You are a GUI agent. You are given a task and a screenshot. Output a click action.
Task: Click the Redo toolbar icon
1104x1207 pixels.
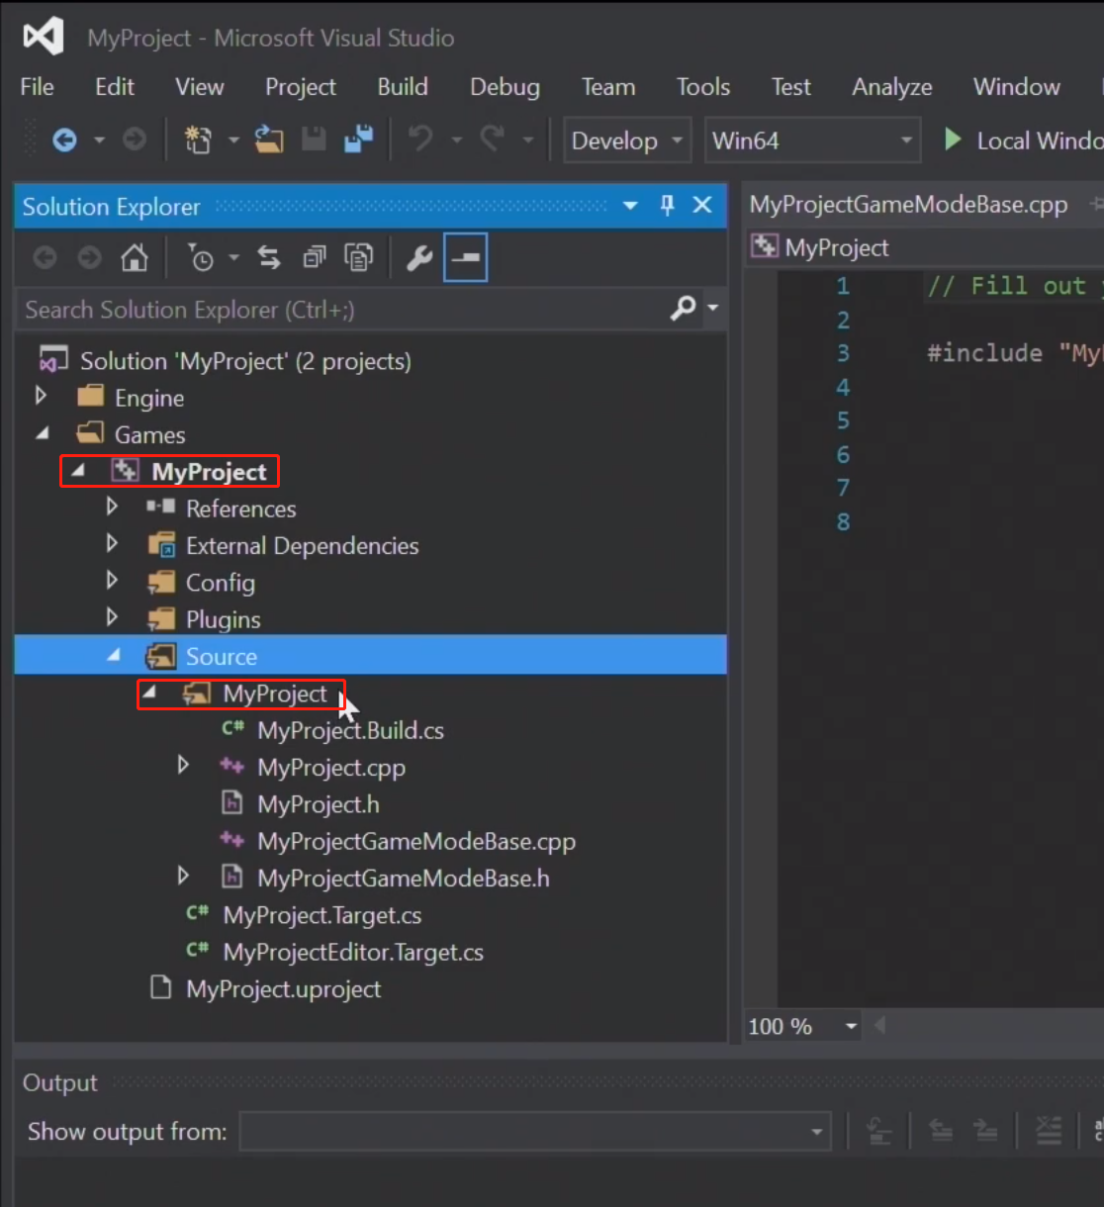tap(492, 139)
